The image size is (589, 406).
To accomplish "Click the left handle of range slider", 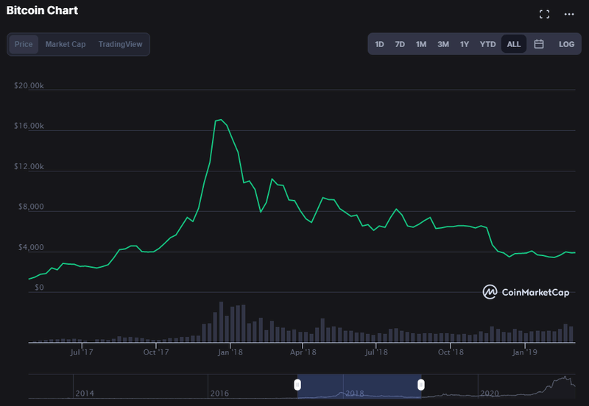I will pyautogui.click(x=298, y=385).
